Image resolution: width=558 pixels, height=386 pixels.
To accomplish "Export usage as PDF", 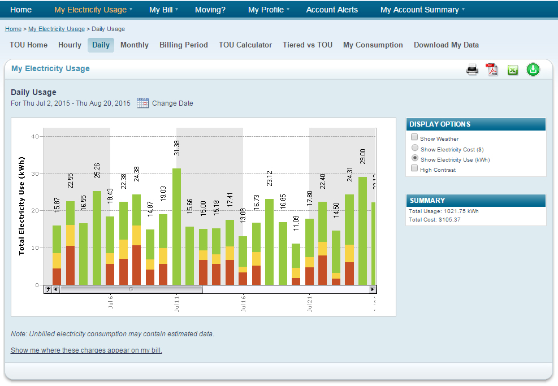I will 492,70.
